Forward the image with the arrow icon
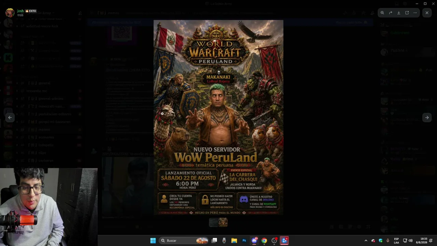The height and width of the screenshot is (246, 437). point(391,13)
